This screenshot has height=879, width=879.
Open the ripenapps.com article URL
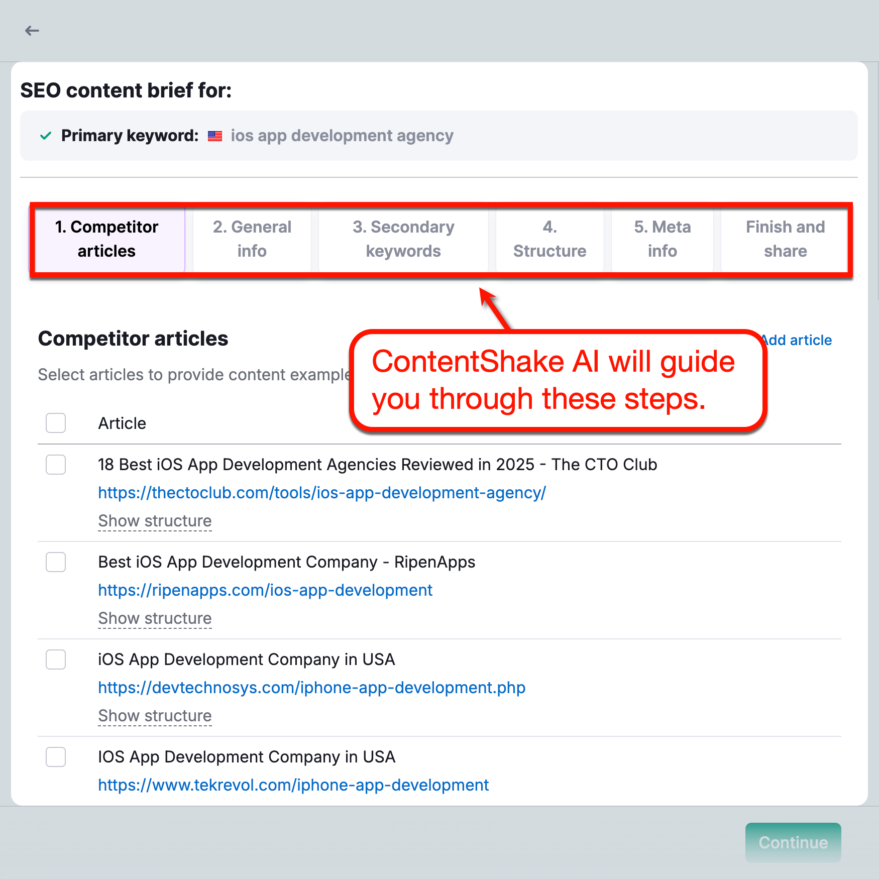265,590
